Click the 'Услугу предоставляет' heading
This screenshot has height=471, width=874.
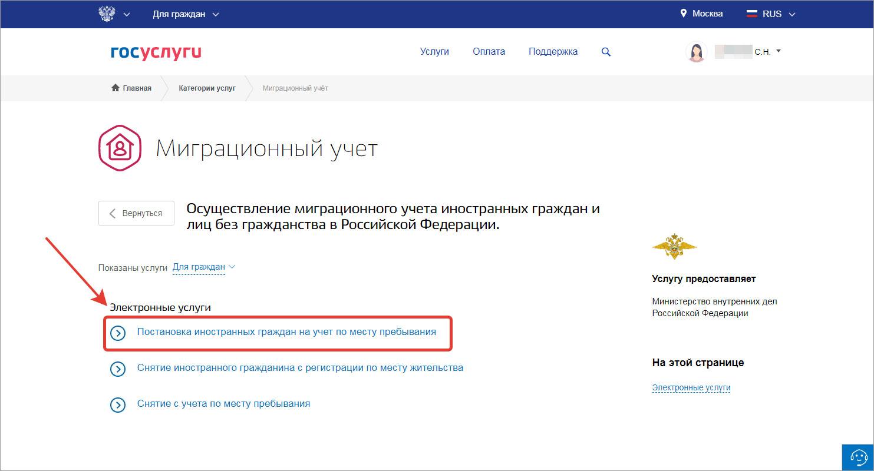point(704,279)
